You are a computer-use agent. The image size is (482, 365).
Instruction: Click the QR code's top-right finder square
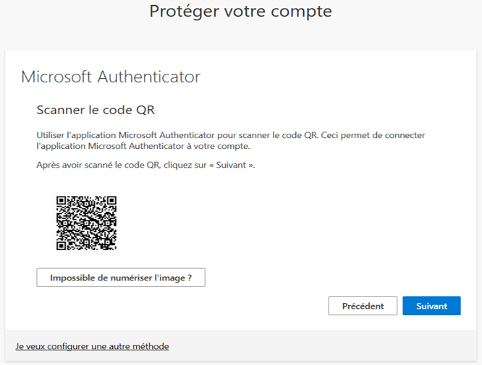(x=112, y=200)
